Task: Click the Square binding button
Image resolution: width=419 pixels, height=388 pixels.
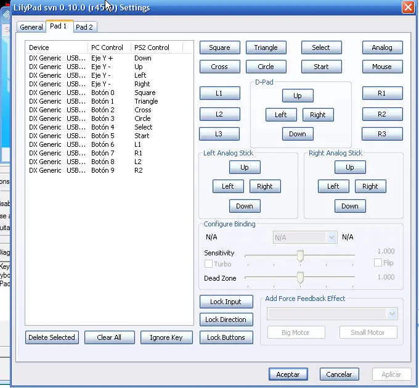Action: pos(219,47)
